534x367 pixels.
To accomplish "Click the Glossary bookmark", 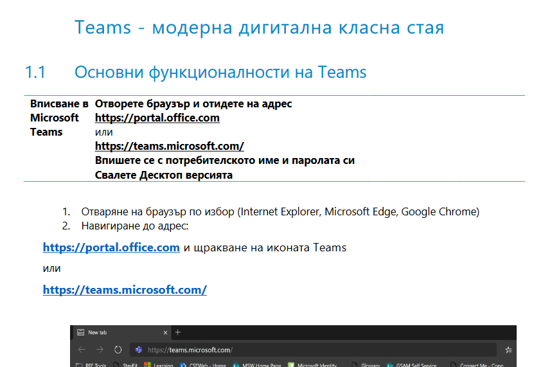I will 366,364.
